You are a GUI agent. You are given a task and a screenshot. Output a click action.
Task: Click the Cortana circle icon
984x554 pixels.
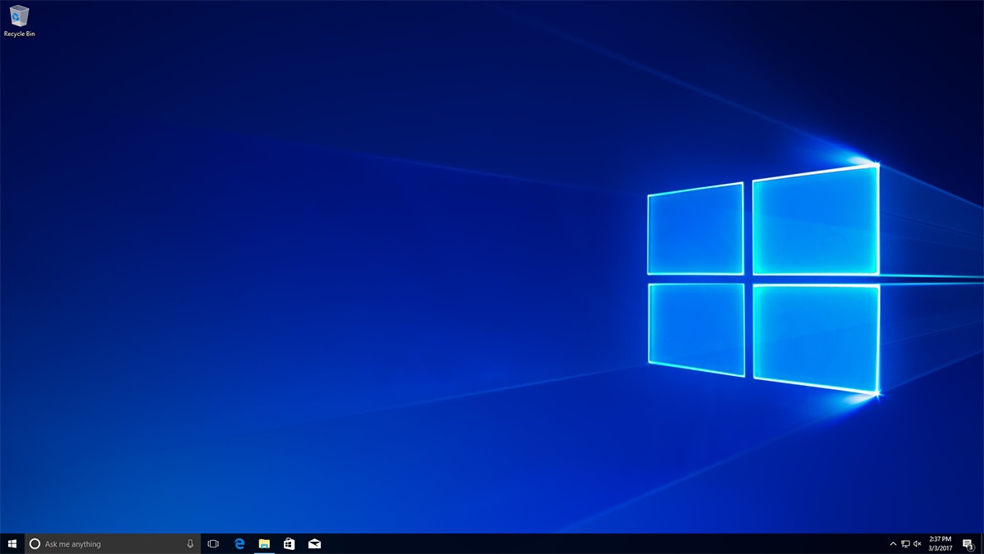tap(34, 543)
